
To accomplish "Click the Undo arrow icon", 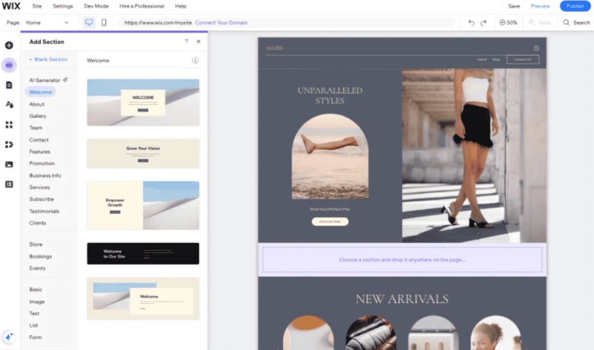I will click(x=471, y=23).
